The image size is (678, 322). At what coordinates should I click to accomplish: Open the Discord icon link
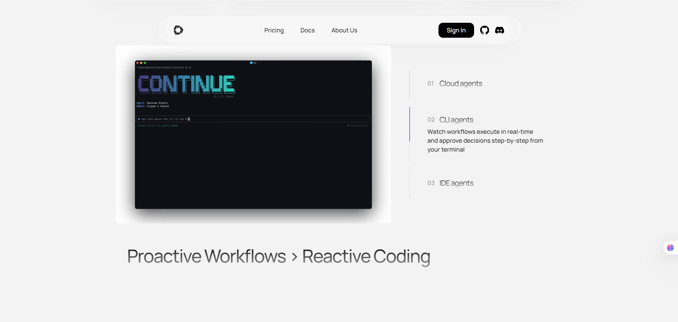pos(500,30)
